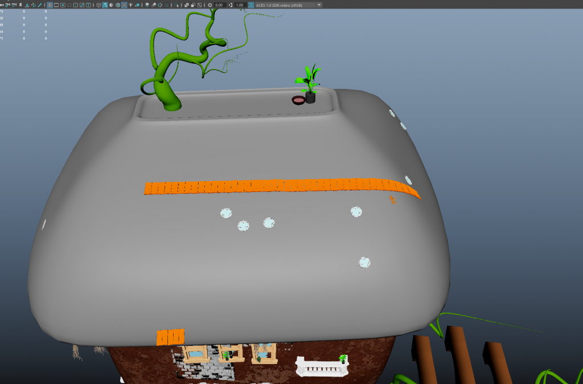The width and height of the screenshot is (583, 384).
Task: Click the Select Camera icon
Action: point(2,5)
